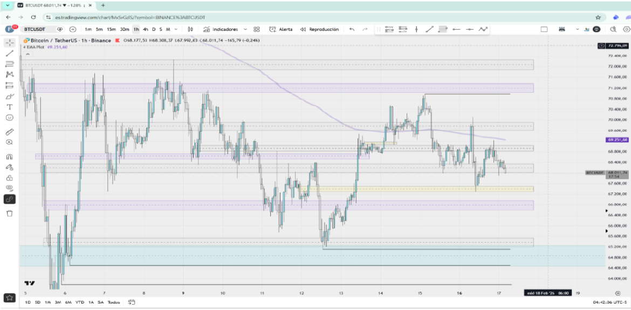The width and height of the screenshot is (631, 310).
Task: Open the Indicadores favorites dropdown arrow
Action: click(245, 29)
